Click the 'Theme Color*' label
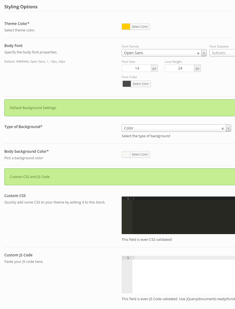Screen dimensions: 235x309 coord(17,23)
